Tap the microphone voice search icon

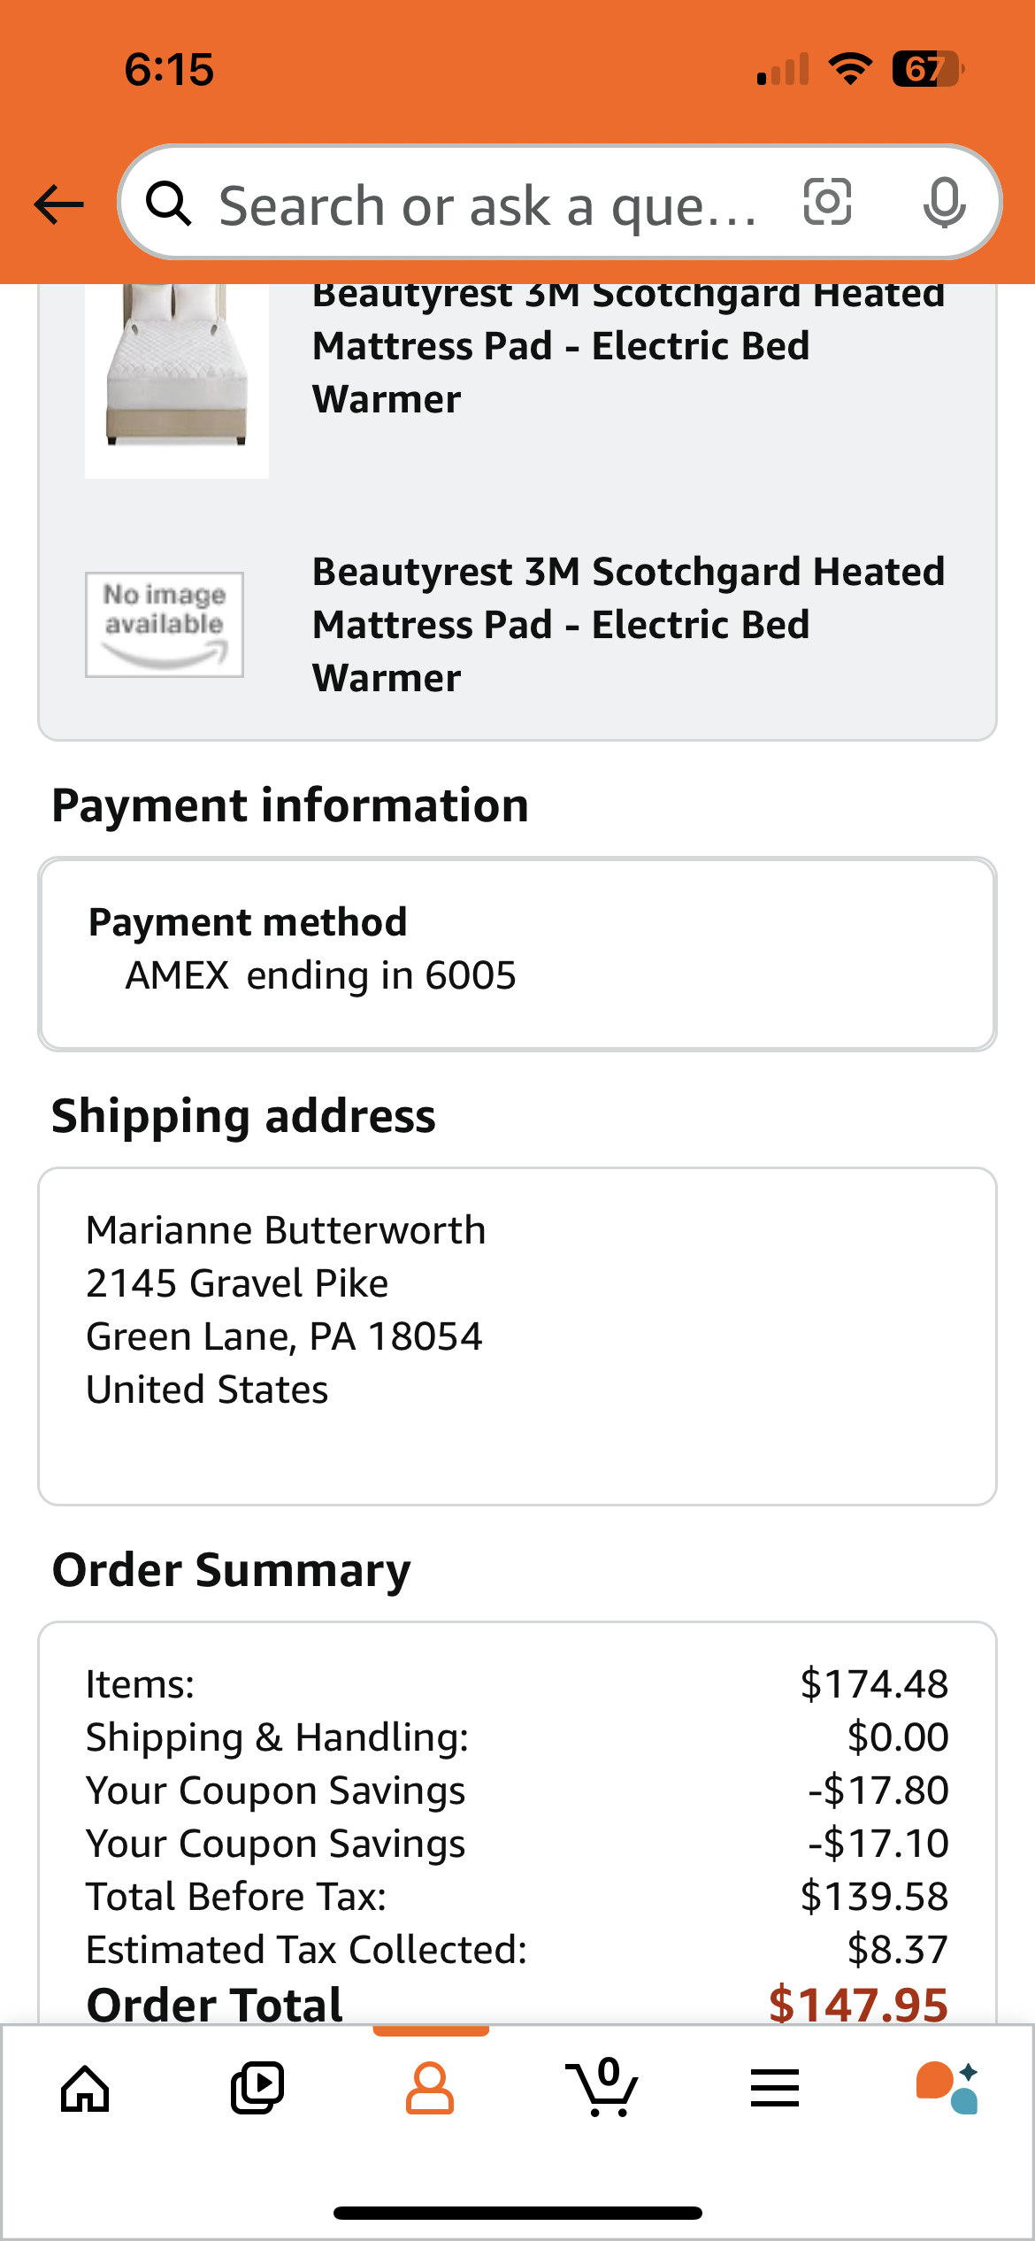pyautogui.click(x=944, y=203)
